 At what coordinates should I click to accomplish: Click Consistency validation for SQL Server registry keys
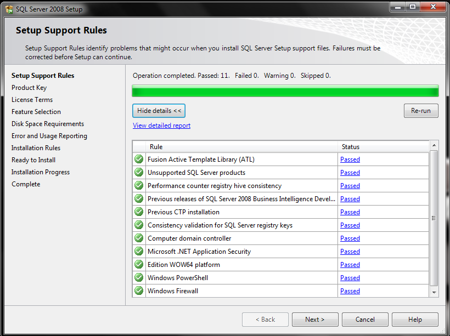point(220,225)
